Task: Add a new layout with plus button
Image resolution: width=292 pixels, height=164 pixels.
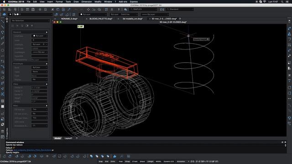Action: [77, 138]
